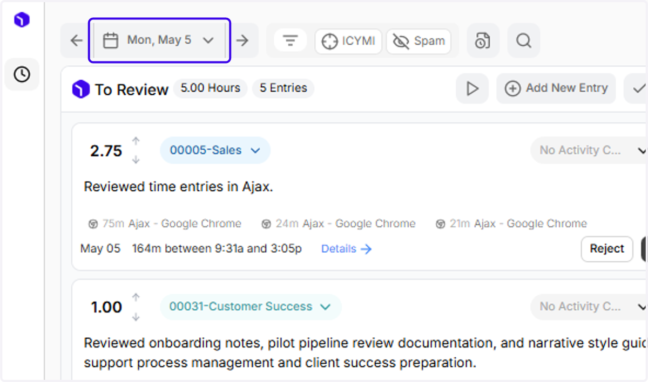This screenshot has height=382, width=648.
Task: Open the filter lines button
Action: [x=291, y=40]
